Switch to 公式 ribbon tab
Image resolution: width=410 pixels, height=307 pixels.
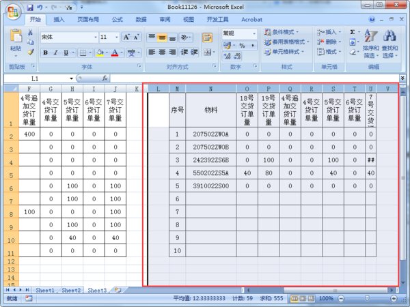[118, 19]
